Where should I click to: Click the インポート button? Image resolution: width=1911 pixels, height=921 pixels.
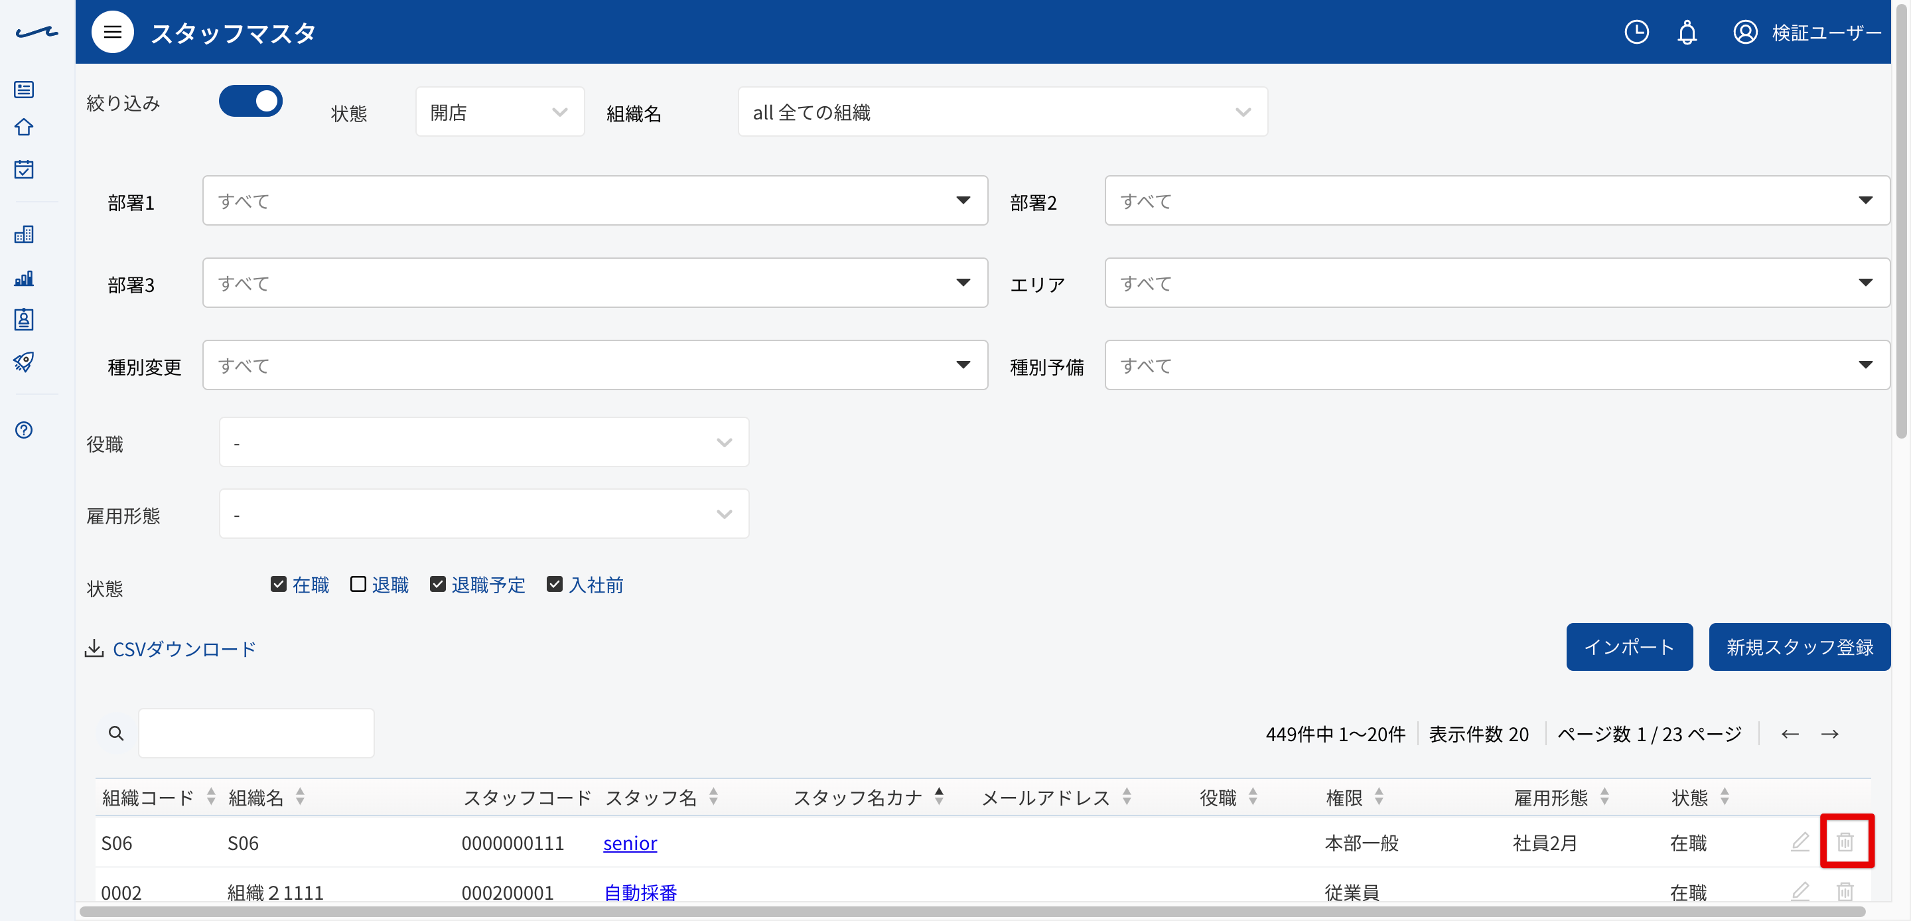pos(1629,646)
